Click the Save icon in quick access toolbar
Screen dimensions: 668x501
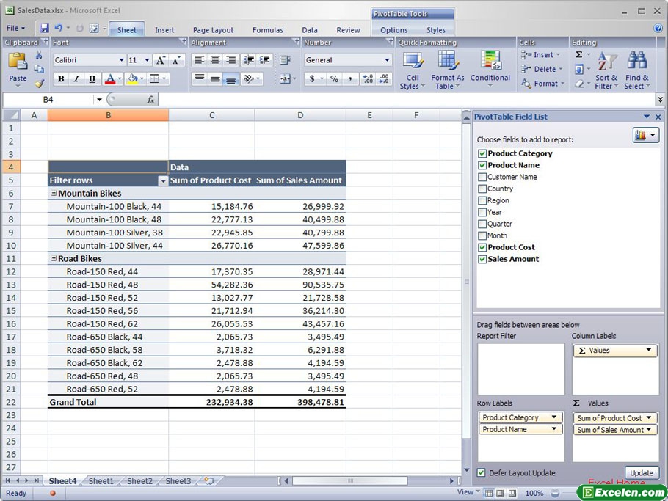(45, 29)
